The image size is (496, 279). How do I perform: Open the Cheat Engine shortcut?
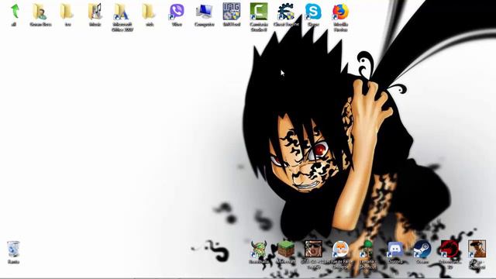(x=286, y=12)
